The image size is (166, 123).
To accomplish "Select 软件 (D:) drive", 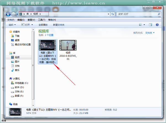I will [19, 87].
